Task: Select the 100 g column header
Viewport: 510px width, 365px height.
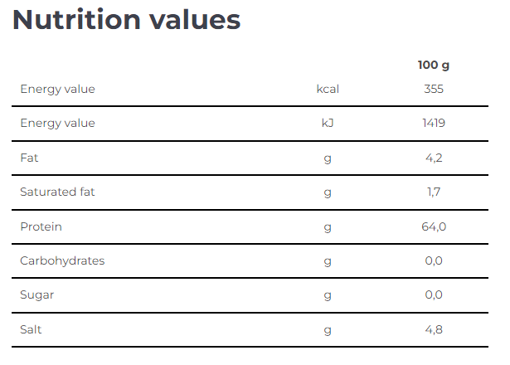Action: click(x=434, y=65)
